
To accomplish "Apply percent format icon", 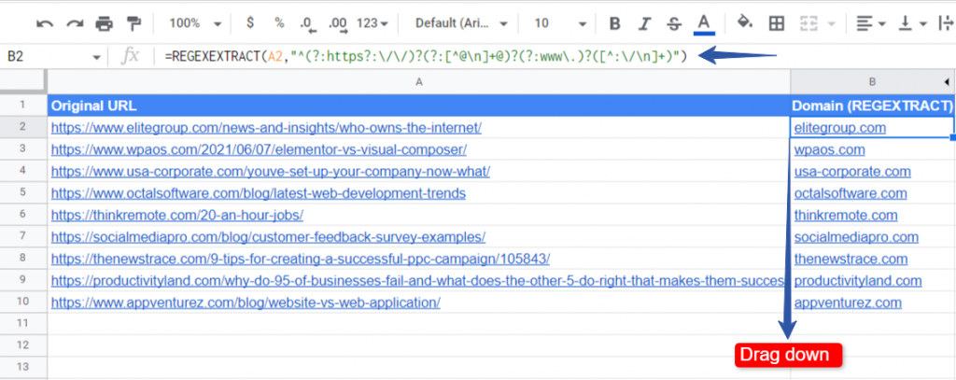I will coord(279,23).
